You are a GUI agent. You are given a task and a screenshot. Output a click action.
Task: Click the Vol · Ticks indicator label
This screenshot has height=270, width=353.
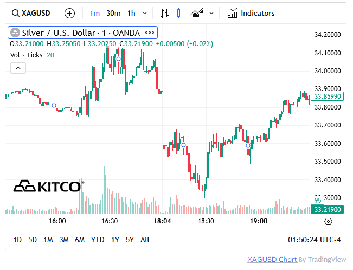26,55
